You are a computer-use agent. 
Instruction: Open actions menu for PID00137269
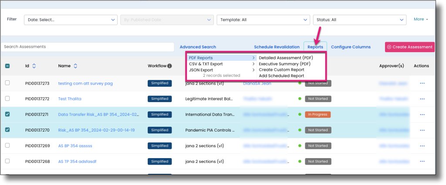(x=422, y=145)
